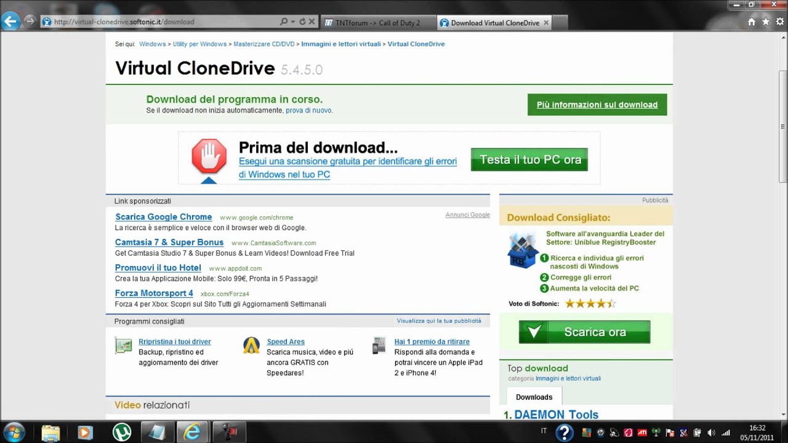Click the ATI tray icon
Viewport: 788px width, 443px height.
641,433
